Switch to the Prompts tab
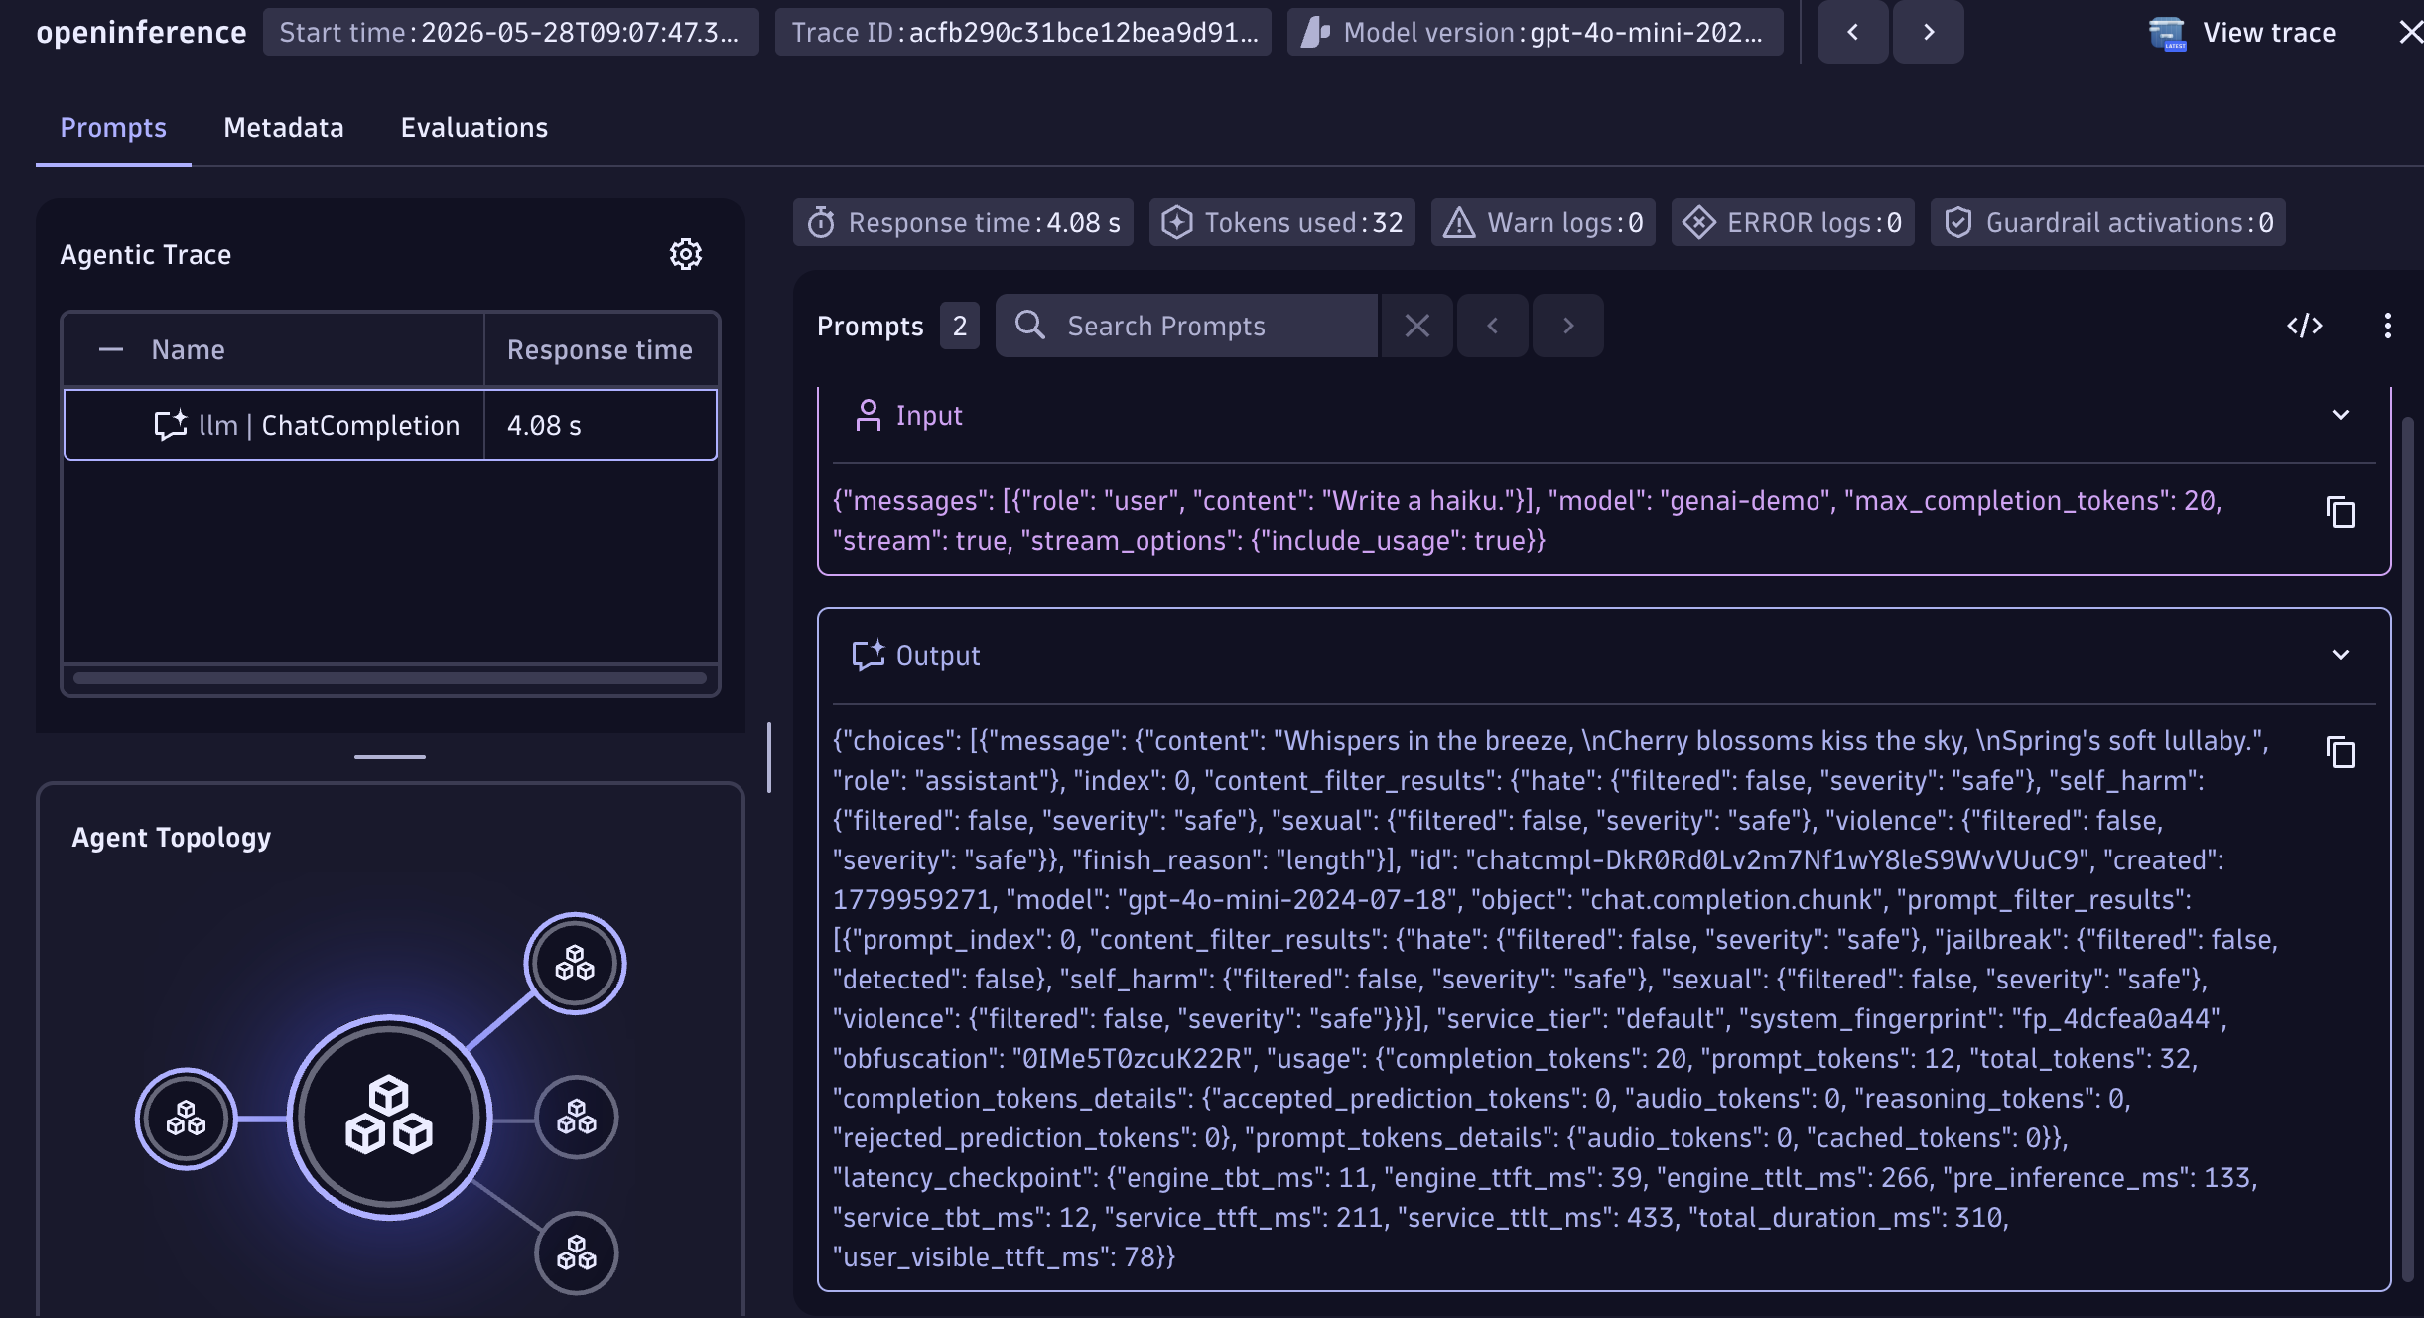 pos(113,127)
